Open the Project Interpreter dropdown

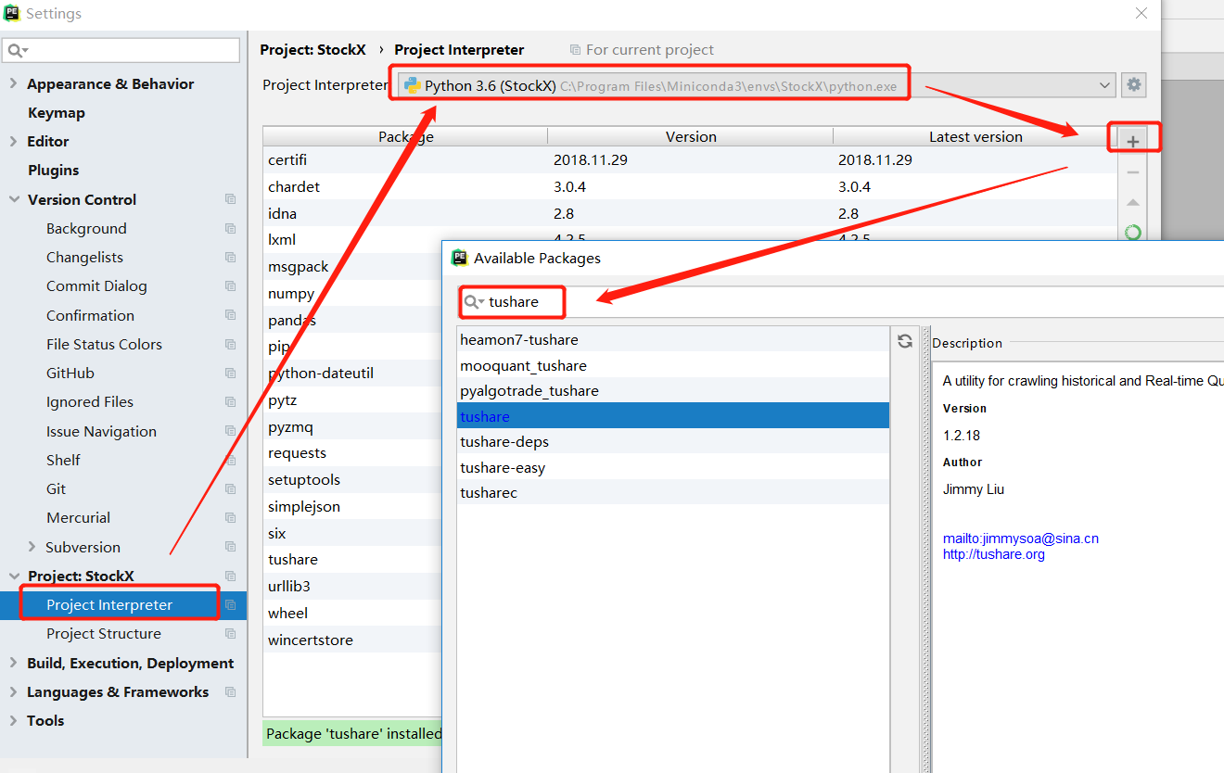tap(1105, 85)
